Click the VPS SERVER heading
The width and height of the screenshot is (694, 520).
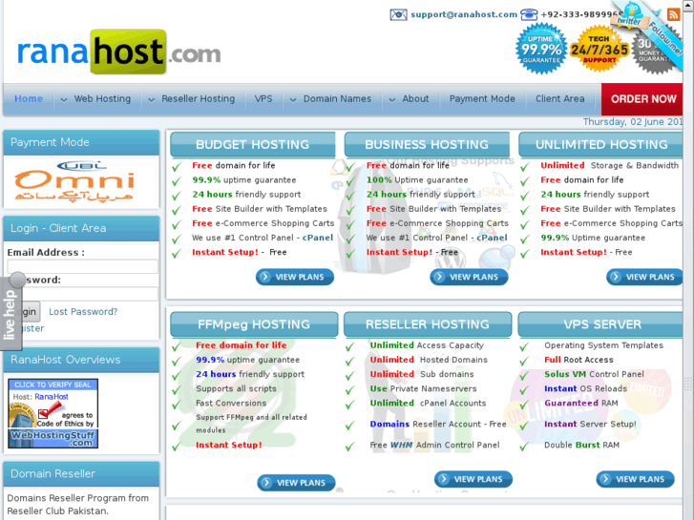point(602,324)
